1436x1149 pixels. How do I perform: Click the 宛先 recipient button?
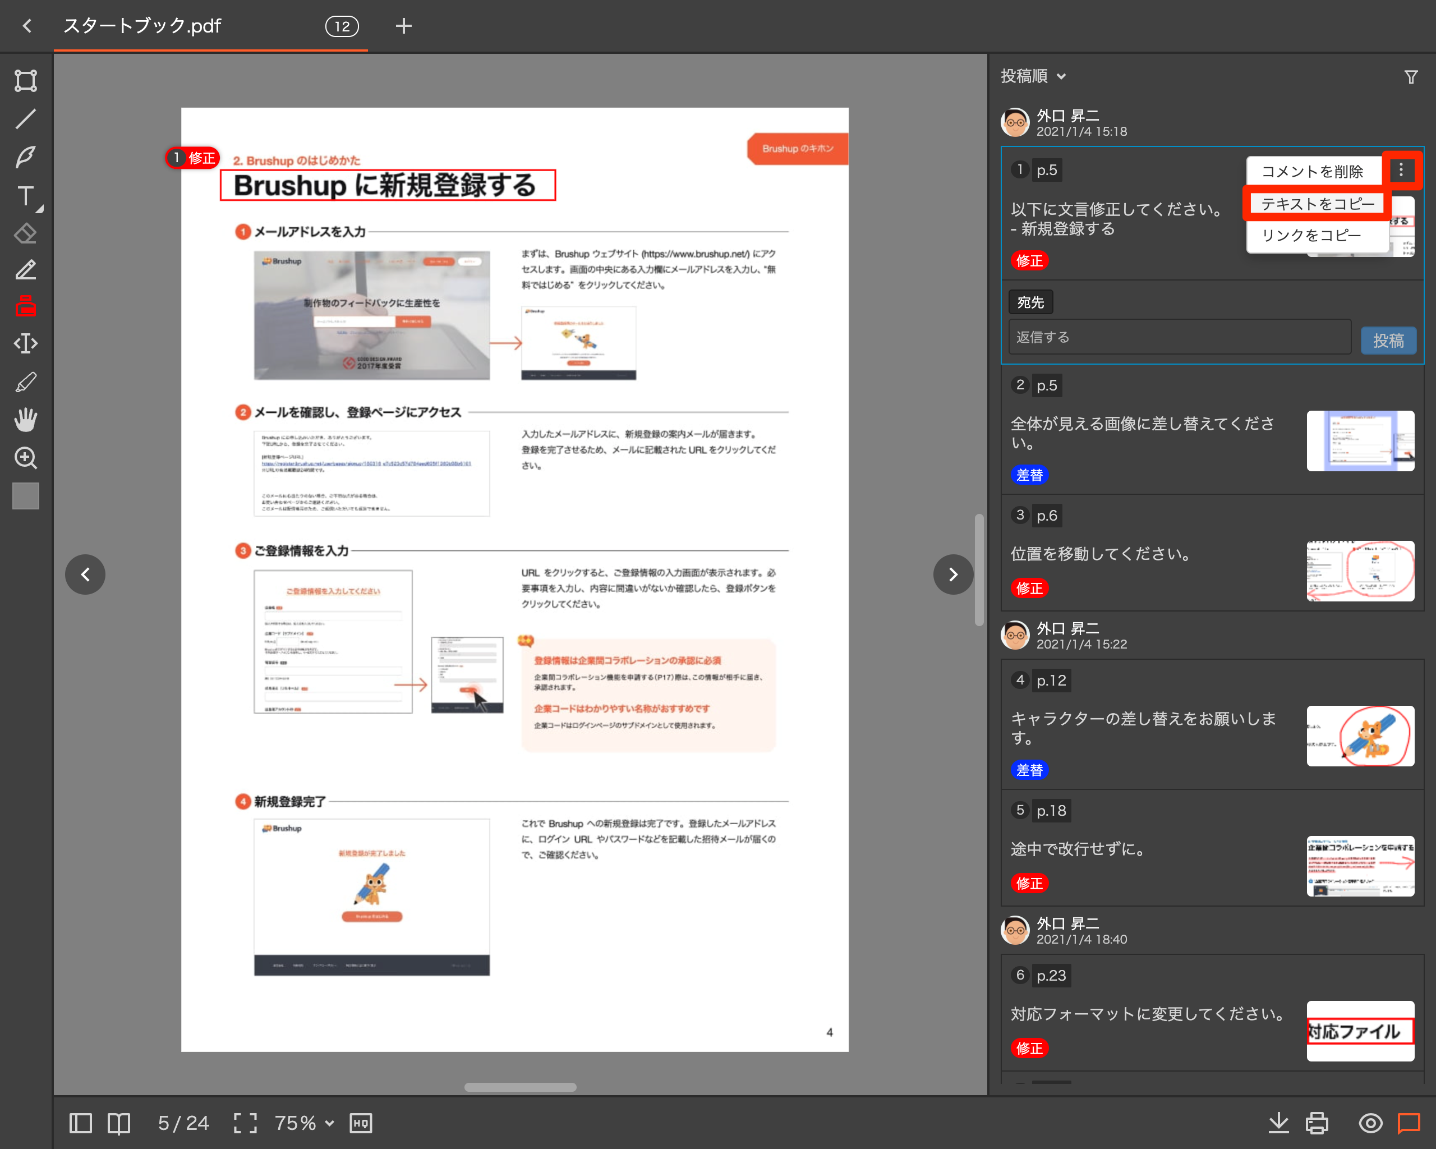click(x=1030, y=302)
